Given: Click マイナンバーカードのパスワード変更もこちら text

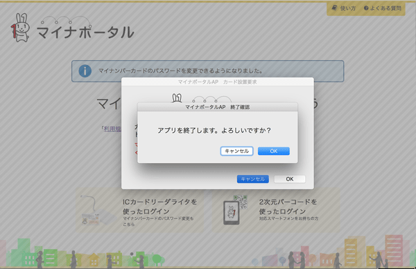Looking at the screenshot, I should [158, 221].
